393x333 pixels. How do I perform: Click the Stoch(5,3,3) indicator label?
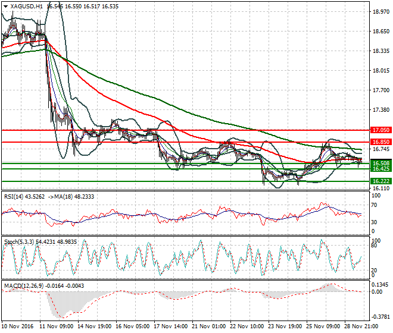point(19,241)
